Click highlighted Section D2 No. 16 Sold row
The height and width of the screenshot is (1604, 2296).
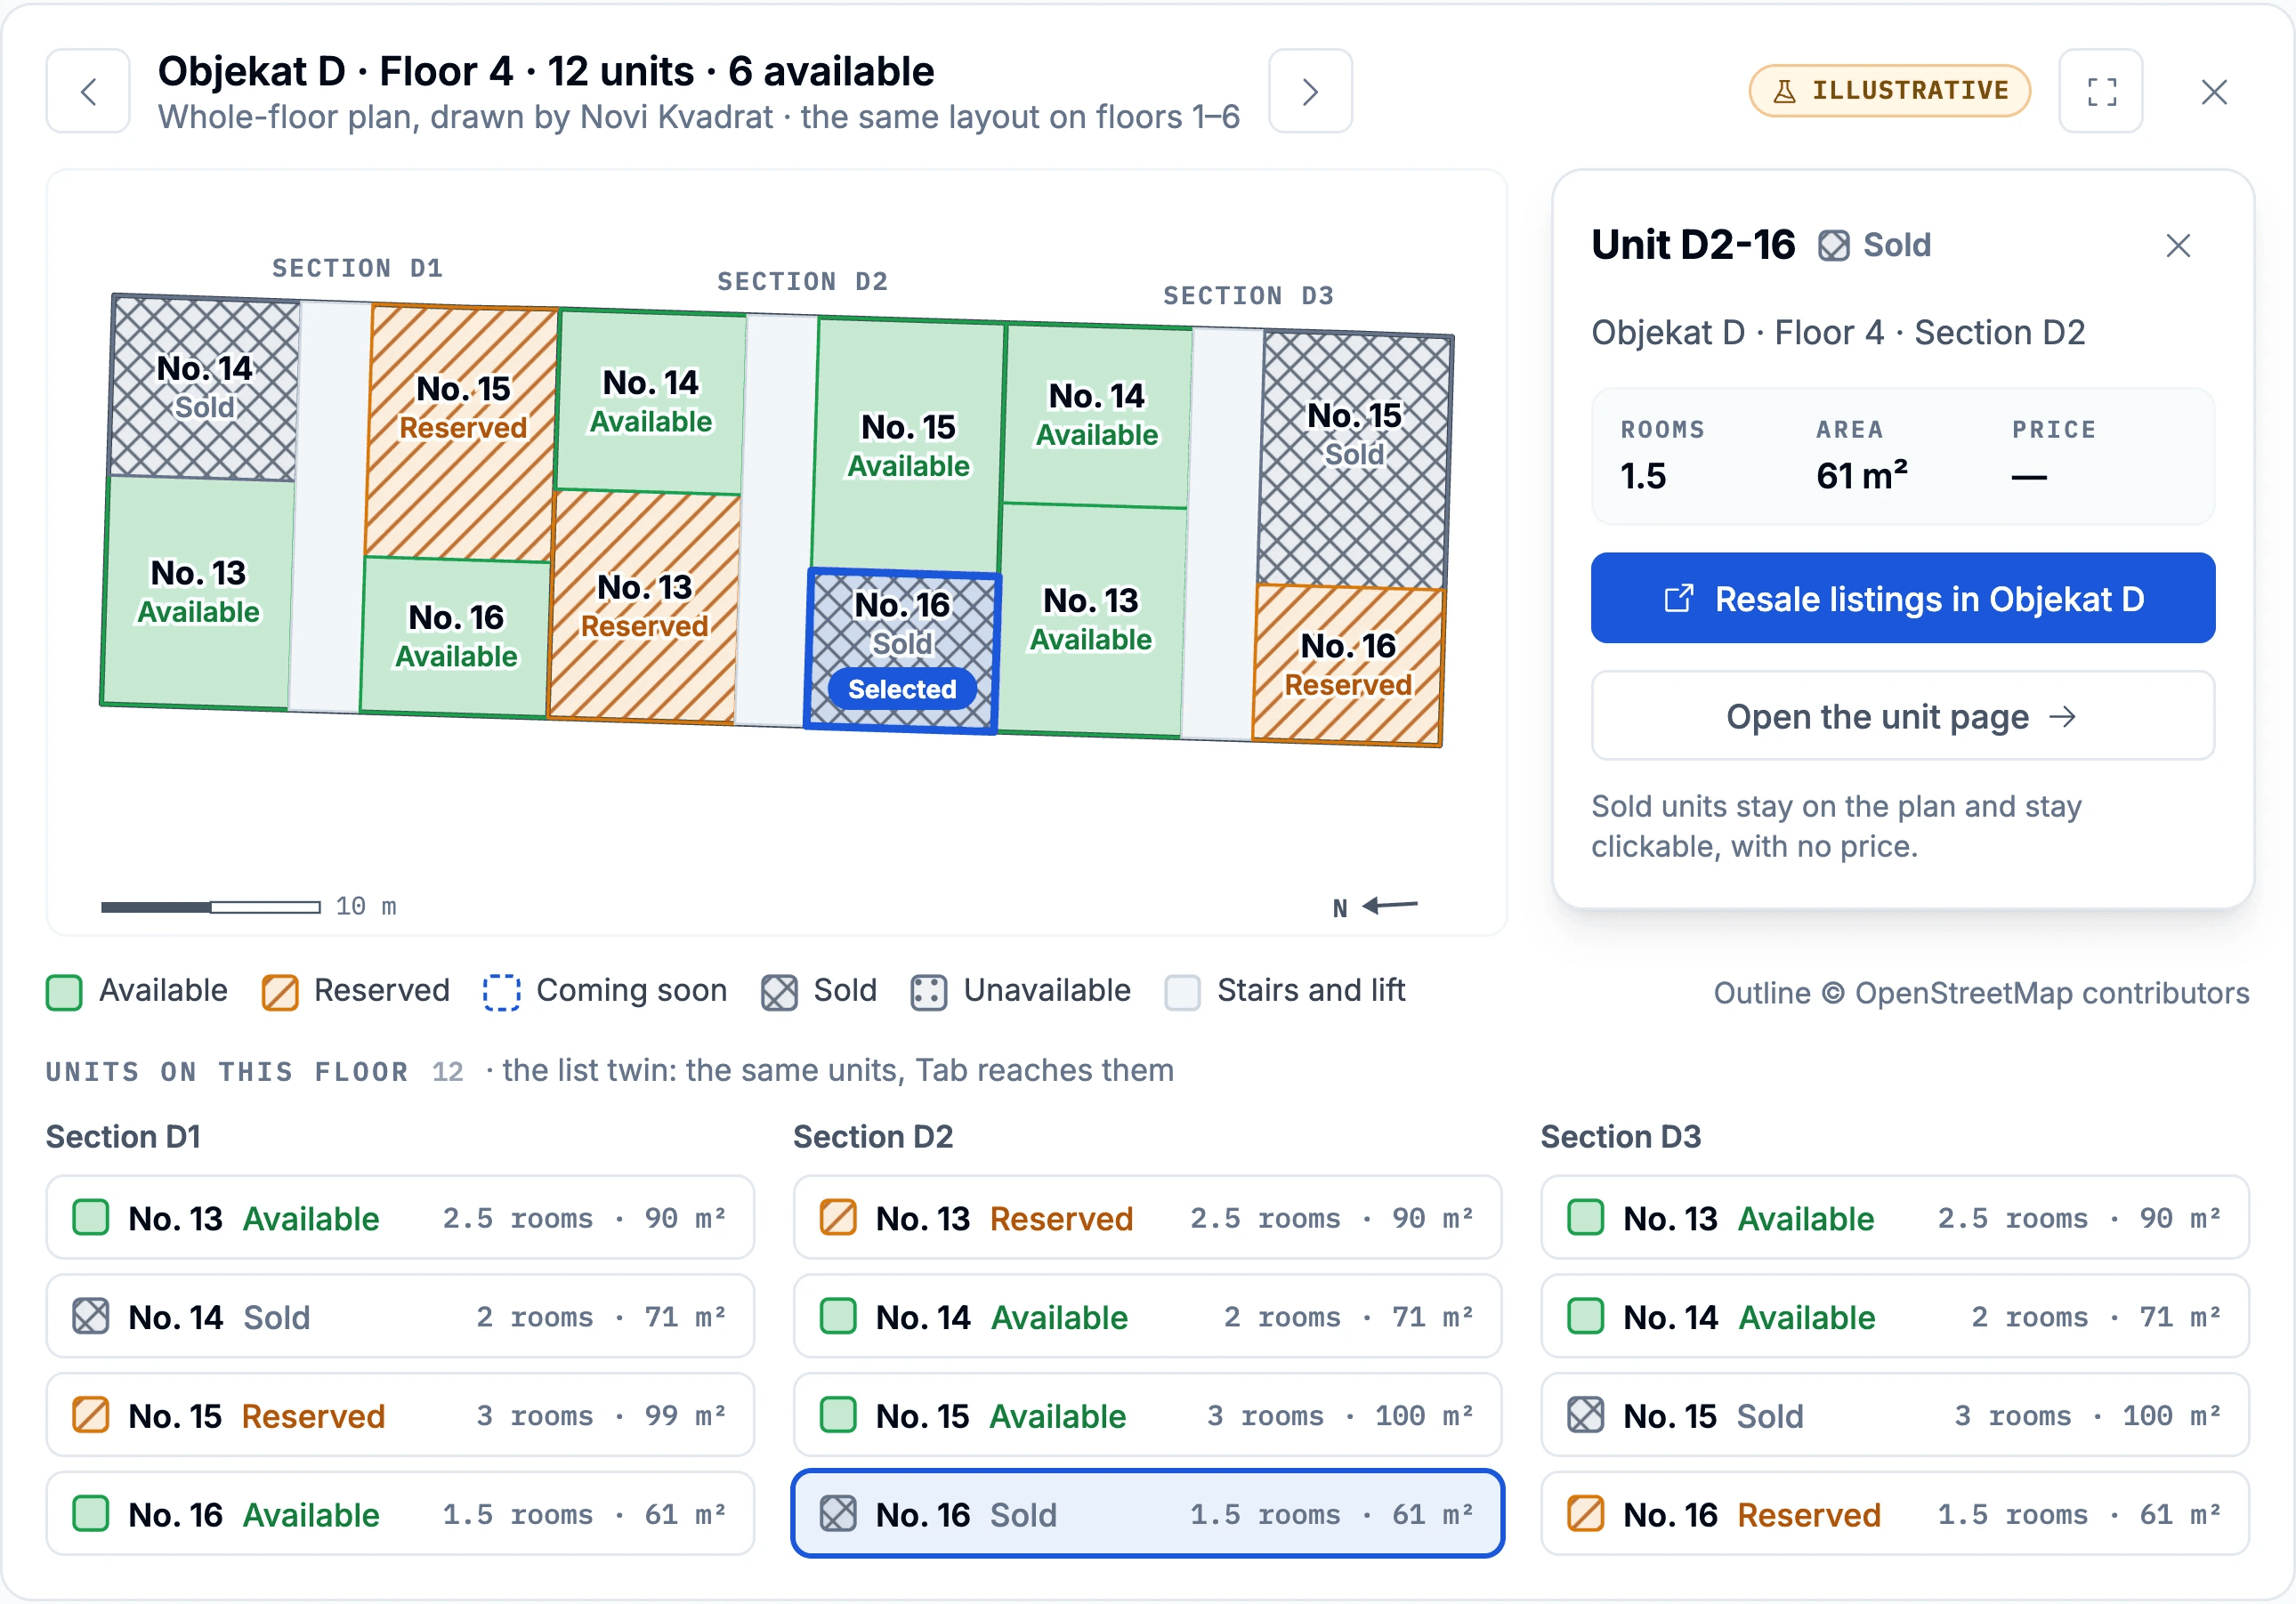tap(1148, 1513)
